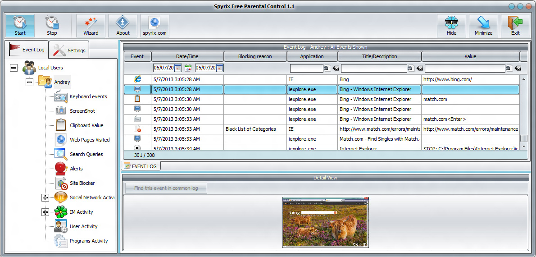Sort by Title/Description column header
The width and height of the screenshot is (536, 257).
click(x=379, y=56)
